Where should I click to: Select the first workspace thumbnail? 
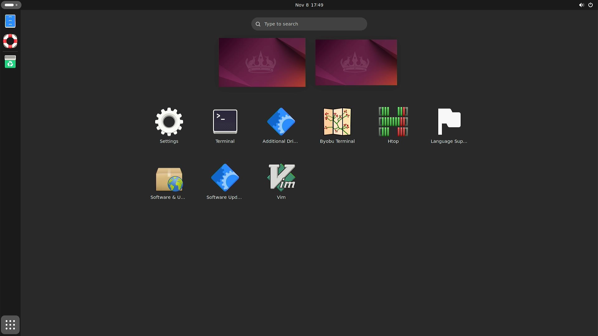click(x=262, y=62)
